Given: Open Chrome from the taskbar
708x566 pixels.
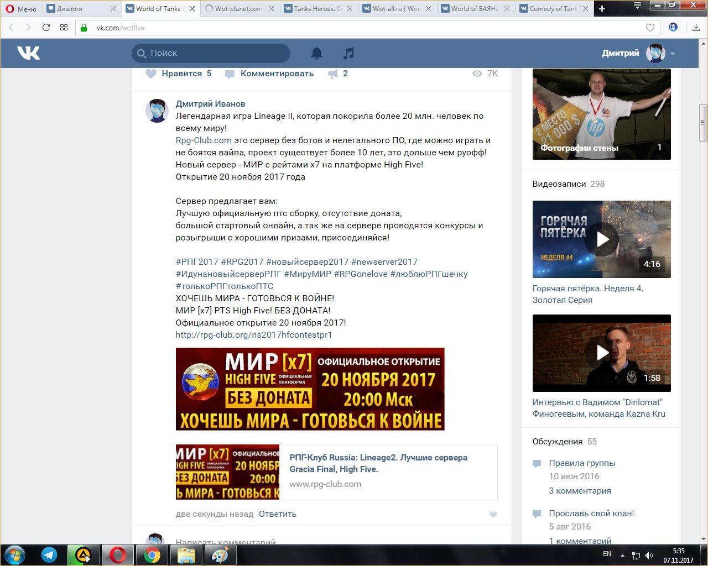Looking at the screenshot, I should [x=152, y=555].
